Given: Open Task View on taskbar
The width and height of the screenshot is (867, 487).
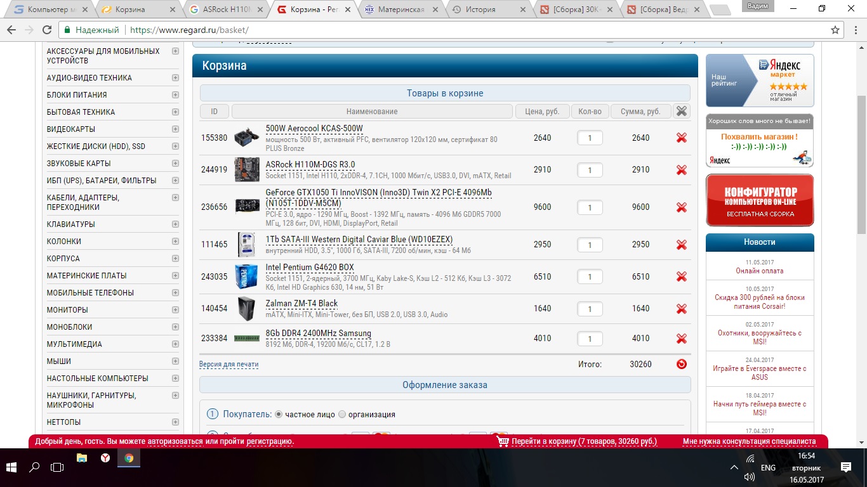Looking at the screenshot, I should click(x=57, y=467).
